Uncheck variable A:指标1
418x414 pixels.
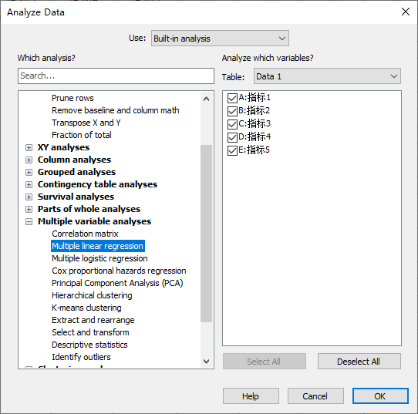click(x=232, y=98)
